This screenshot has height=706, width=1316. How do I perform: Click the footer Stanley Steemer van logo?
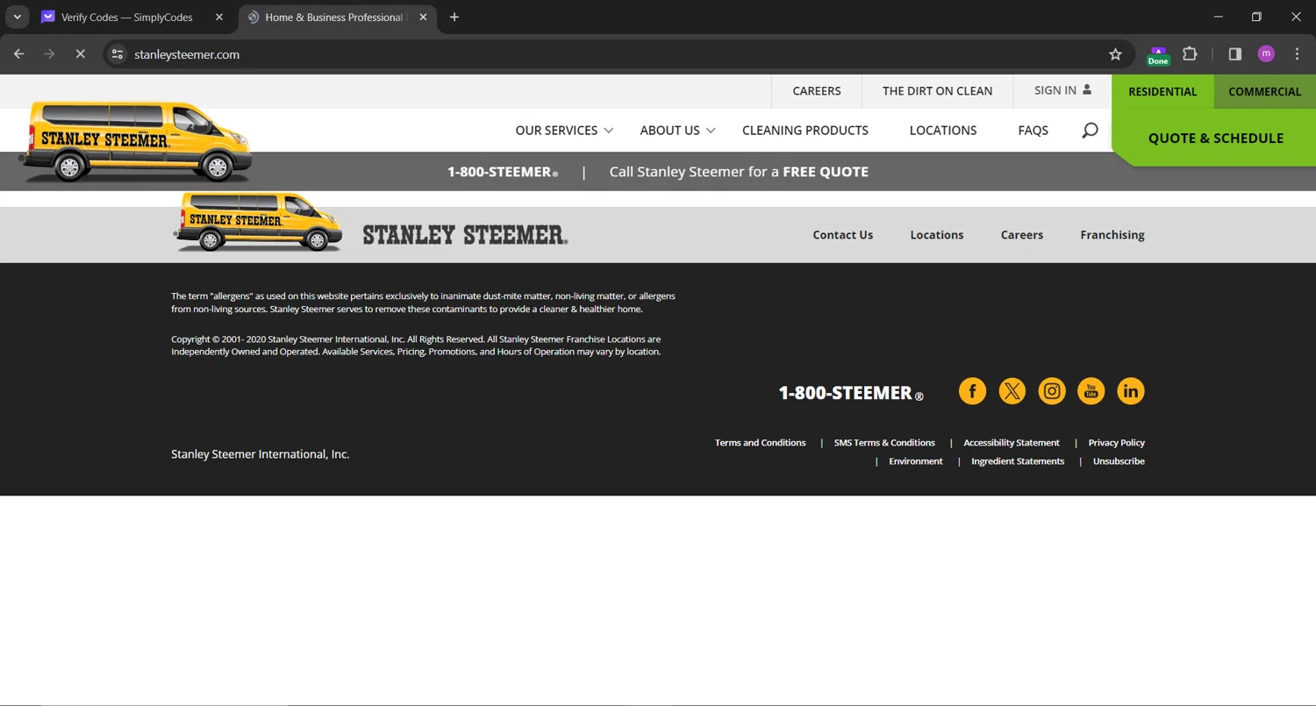click(259, 222)
